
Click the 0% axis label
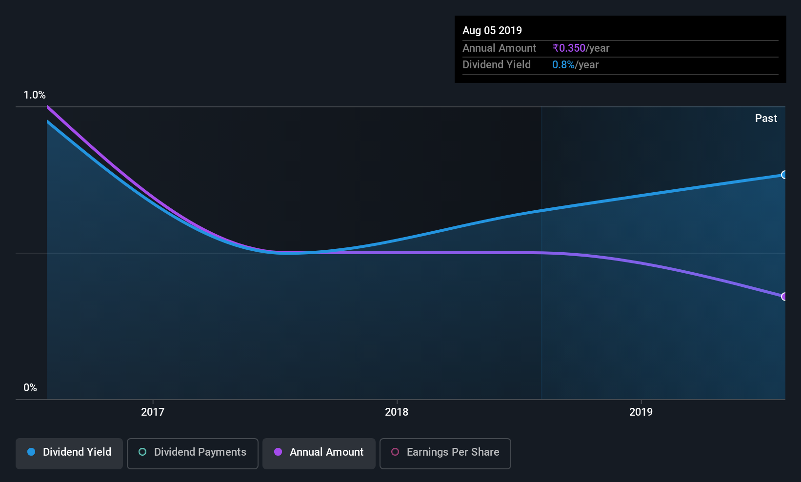[x=30, y=388]
